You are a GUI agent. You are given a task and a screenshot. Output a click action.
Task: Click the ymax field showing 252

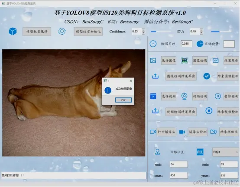[x=229, y=175]
